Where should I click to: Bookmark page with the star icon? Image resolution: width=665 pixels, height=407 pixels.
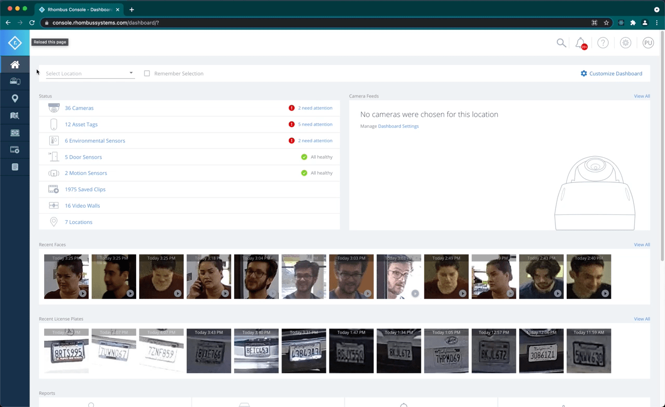pos(606,23)
